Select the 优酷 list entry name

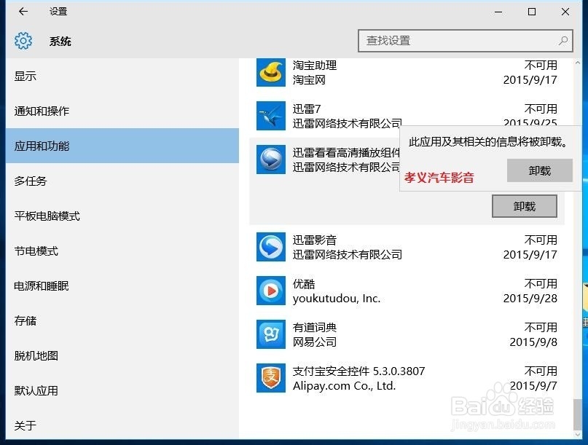click(304, 284)
